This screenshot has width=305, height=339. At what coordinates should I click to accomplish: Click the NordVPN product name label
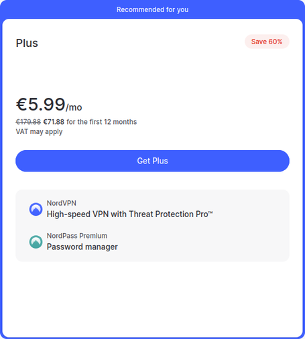click(x=62, y=203)
